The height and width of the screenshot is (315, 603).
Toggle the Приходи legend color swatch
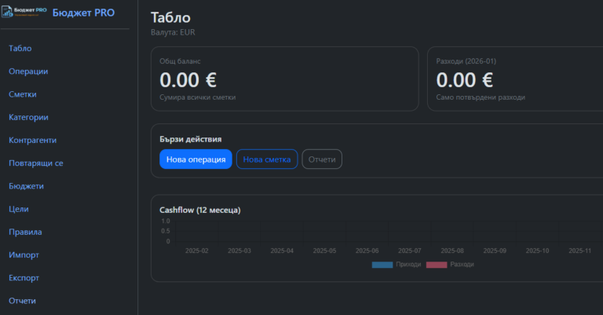coord(382,265)
